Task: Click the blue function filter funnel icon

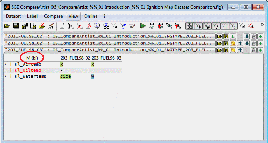Action: (x=123, y=26)
